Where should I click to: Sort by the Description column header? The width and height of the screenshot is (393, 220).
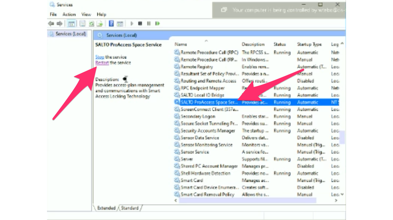[253, 44]
